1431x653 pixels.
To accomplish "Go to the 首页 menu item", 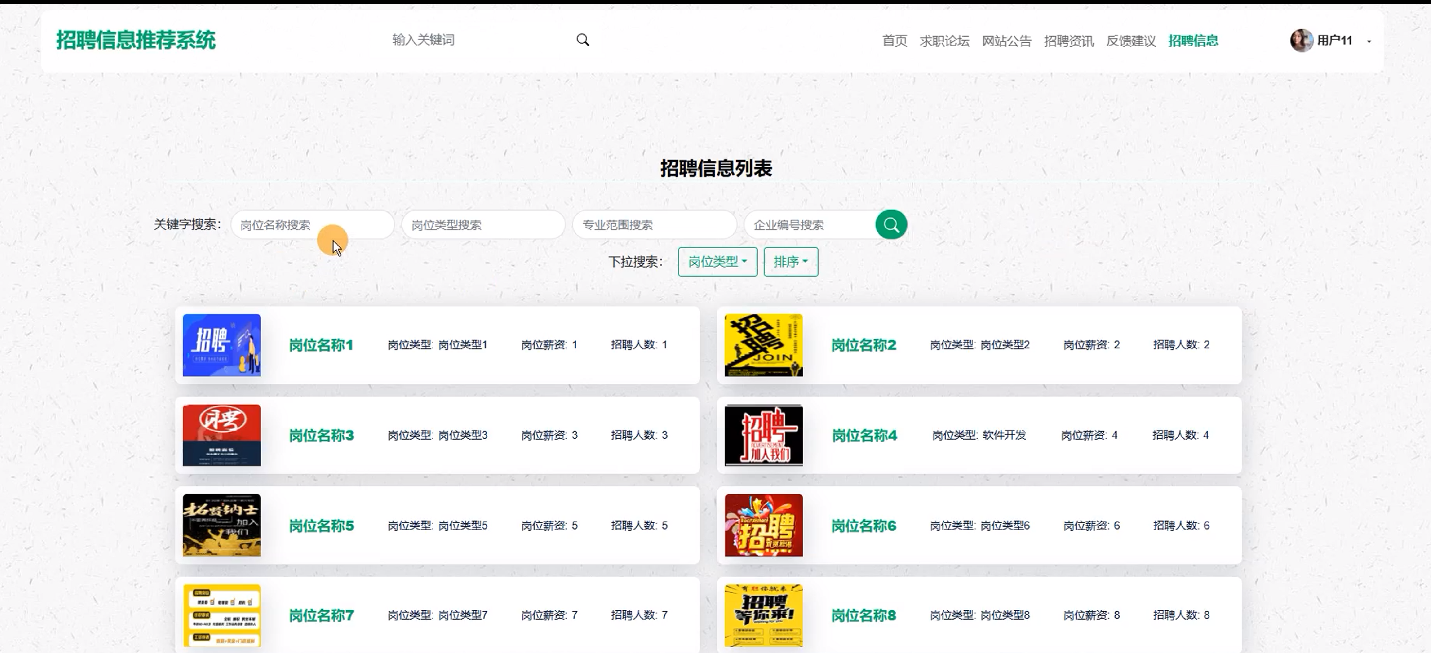I will (894, 41).
